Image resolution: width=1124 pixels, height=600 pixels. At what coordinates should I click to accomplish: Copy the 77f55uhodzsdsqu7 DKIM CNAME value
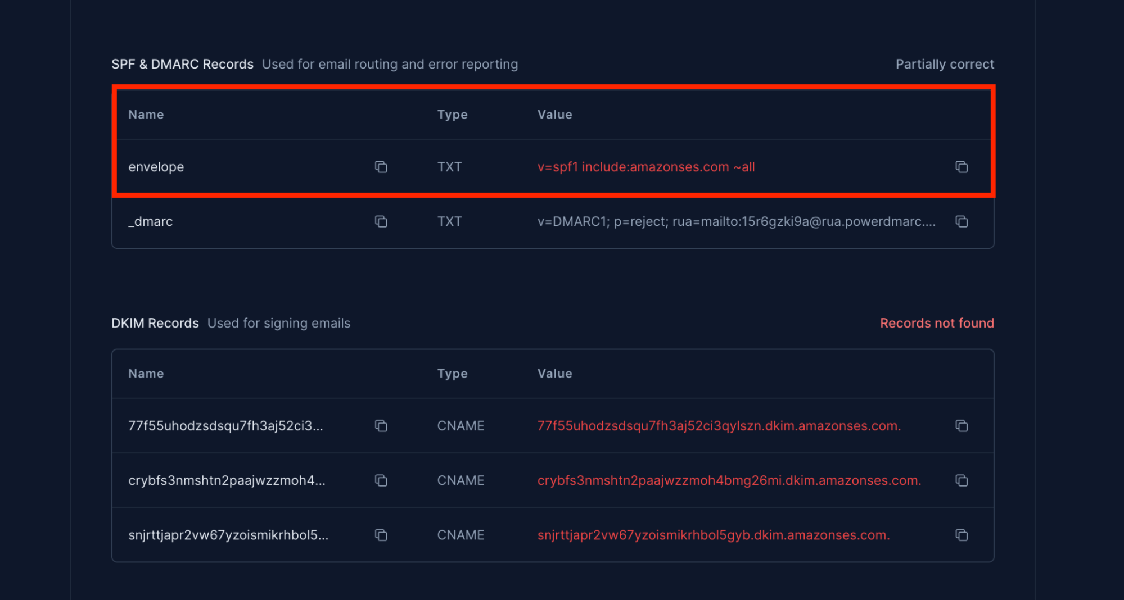(961, 426)
